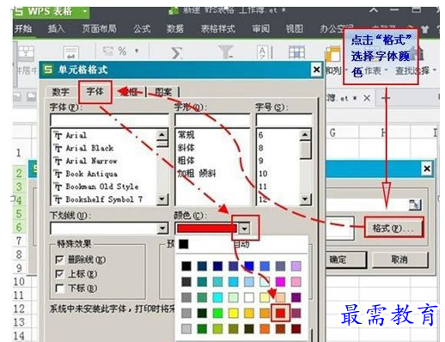Screen dimensions: 445x342
Task: Click the 字形 style input field
Action: pos(212,120)
